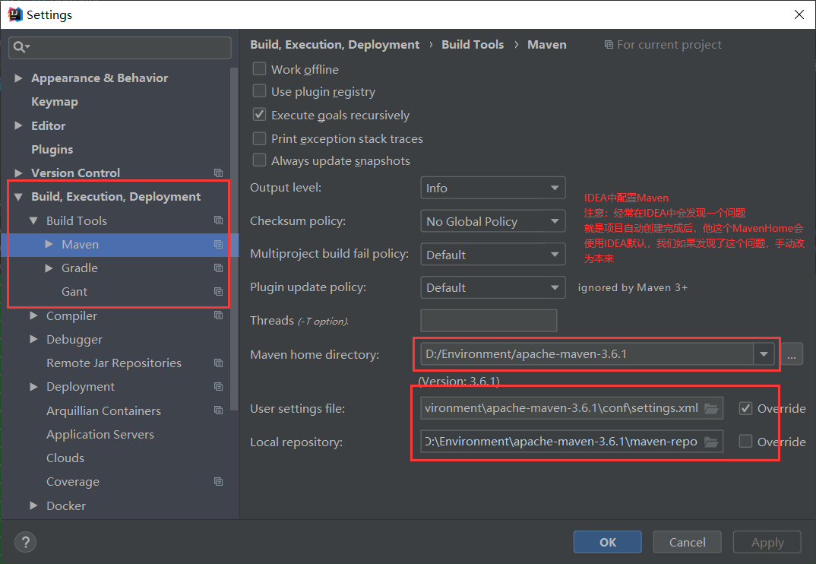Collapse Build, Execution, Deployment node
The width and height of the screenshot is (816, 564).
pos(19,197)
